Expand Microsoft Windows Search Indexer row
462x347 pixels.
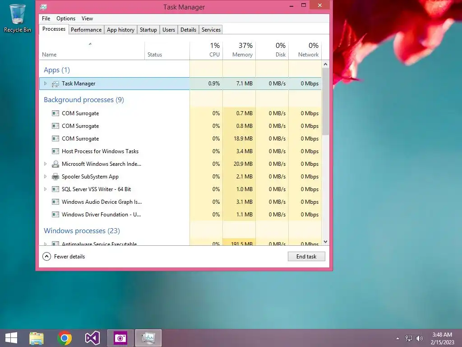45,164
